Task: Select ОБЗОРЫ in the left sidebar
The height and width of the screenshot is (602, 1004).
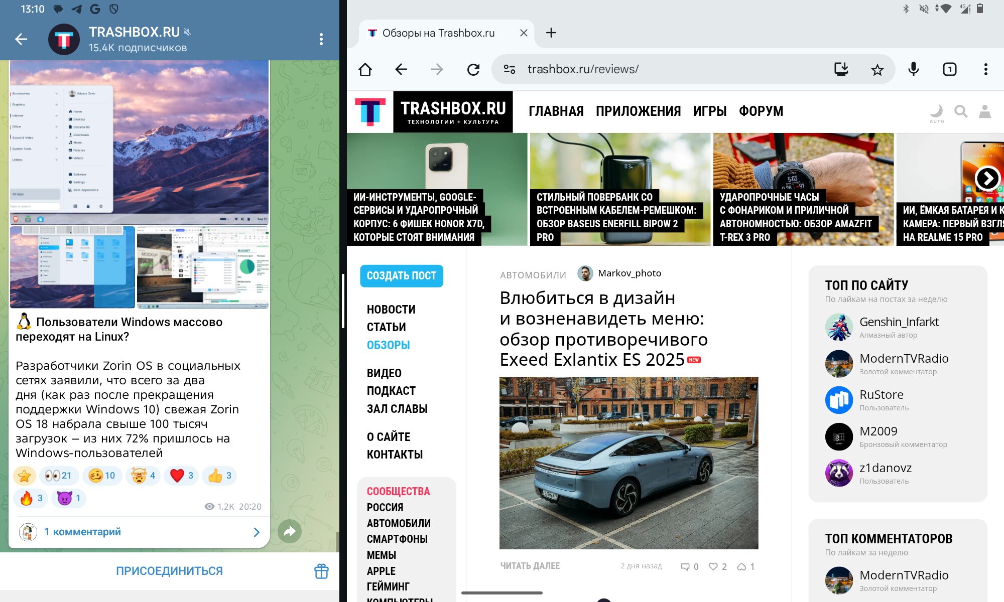Action: (388, 345)
